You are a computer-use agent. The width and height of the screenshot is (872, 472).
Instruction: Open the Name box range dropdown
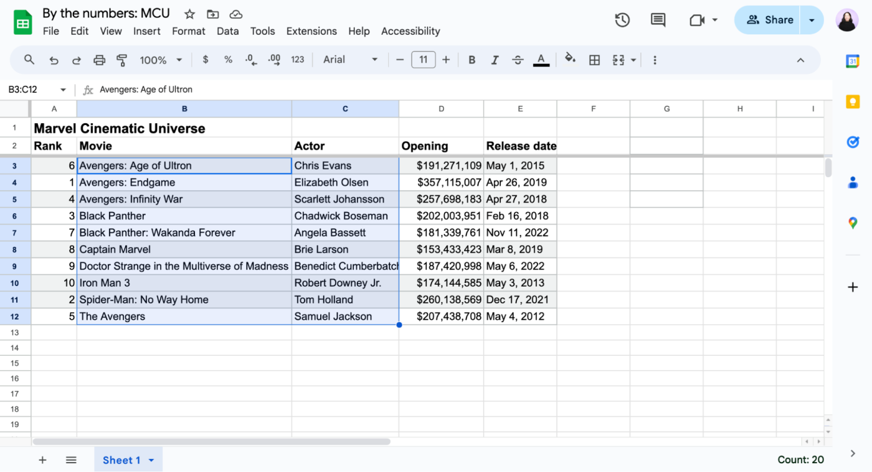tap(63, 90)
